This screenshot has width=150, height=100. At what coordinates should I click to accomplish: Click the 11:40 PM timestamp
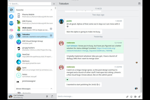pyautogui.click(x=118, y=67)
